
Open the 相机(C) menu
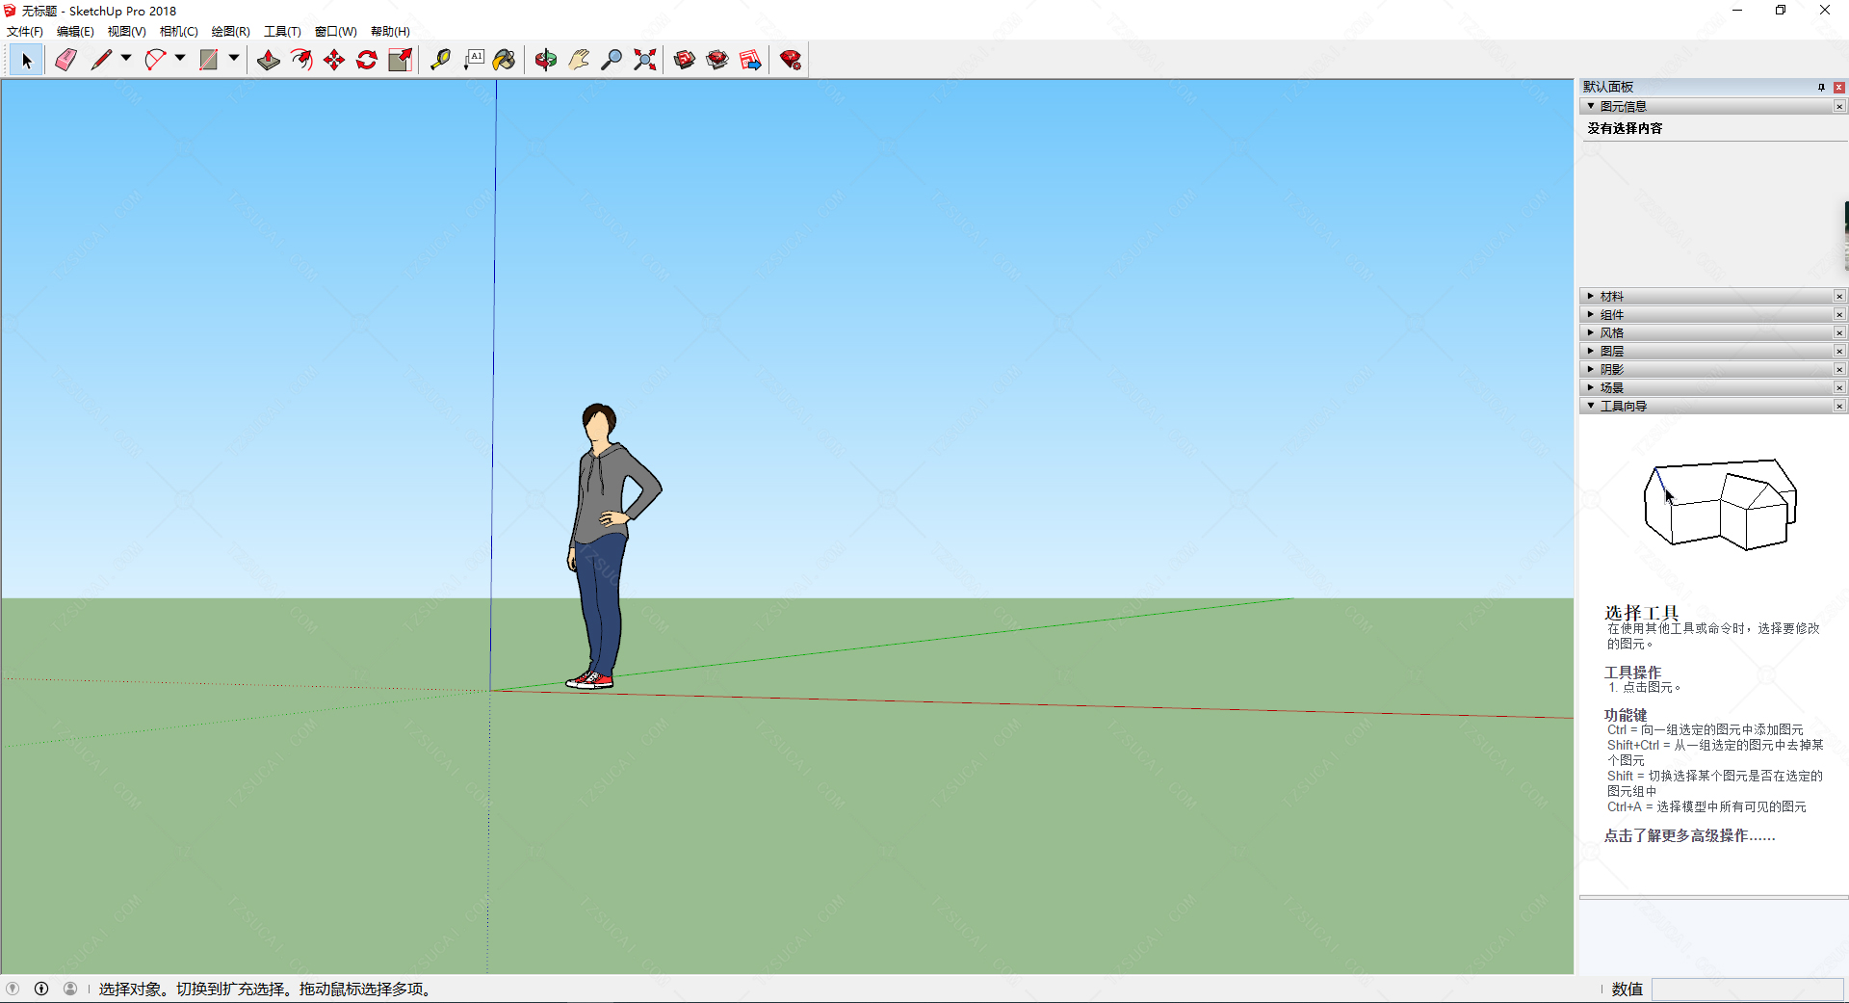tap(178, 31)
